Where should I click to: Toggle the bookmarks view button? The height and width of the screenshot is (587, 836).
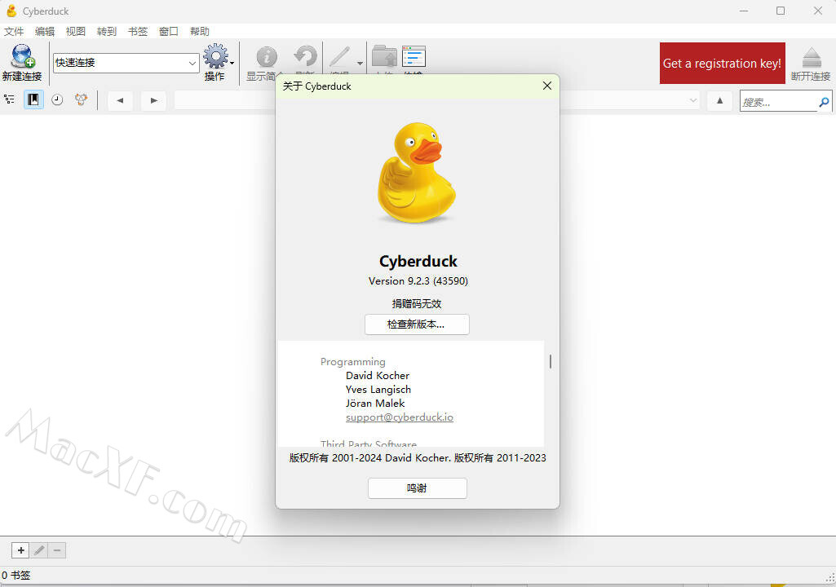tap(33, 99)
